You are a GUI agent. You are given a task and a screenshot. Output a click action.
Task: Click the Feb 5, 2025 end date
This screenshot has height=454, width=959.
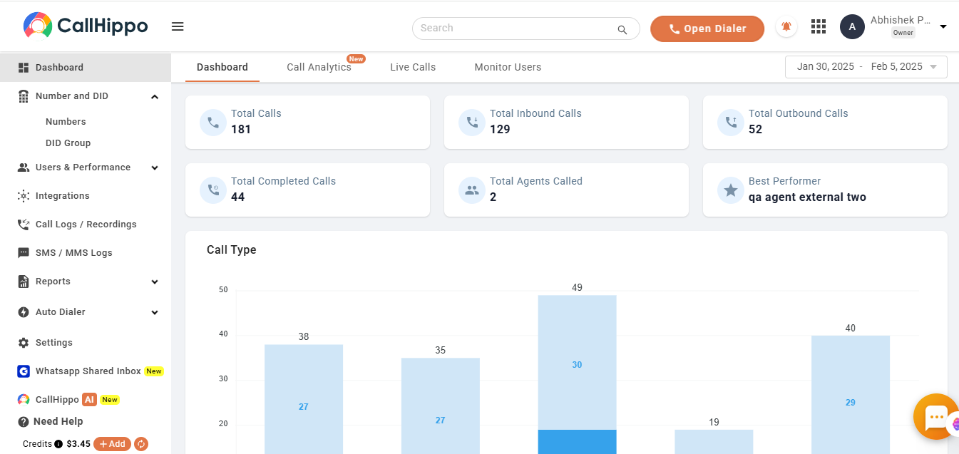pos(897,67)
